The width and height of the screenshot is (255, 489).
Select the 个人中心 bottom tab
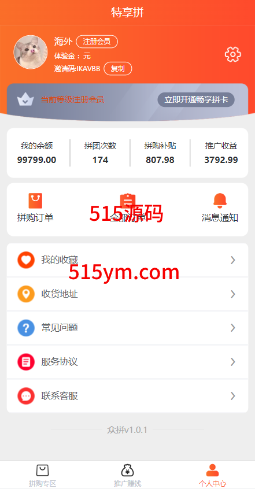pyautogui.click(x=212, y=475)
